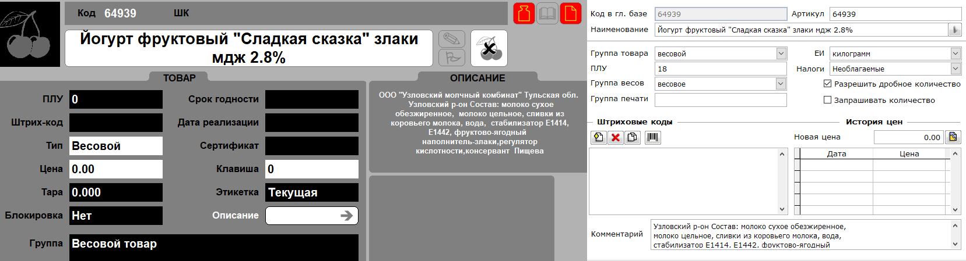Add new barcode with new-document icon
The width and height of the screenshot is (966, 261).
click(x=599, y=138)
